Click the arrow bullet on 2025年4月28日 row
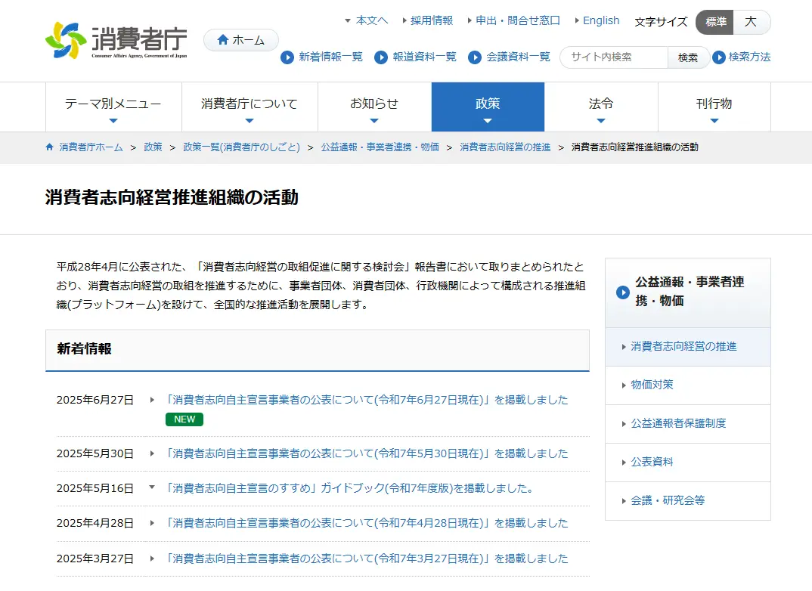The image size is (812, 591). (x=152, y=523)
